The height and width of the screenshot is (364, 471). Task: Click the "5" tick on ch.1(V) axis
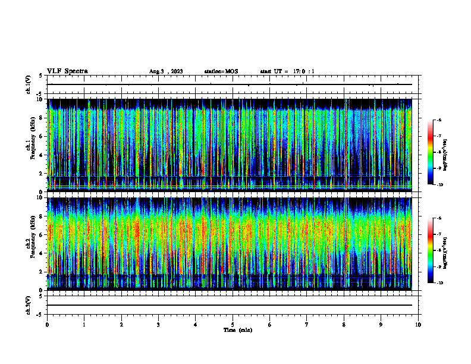[41, 76]
